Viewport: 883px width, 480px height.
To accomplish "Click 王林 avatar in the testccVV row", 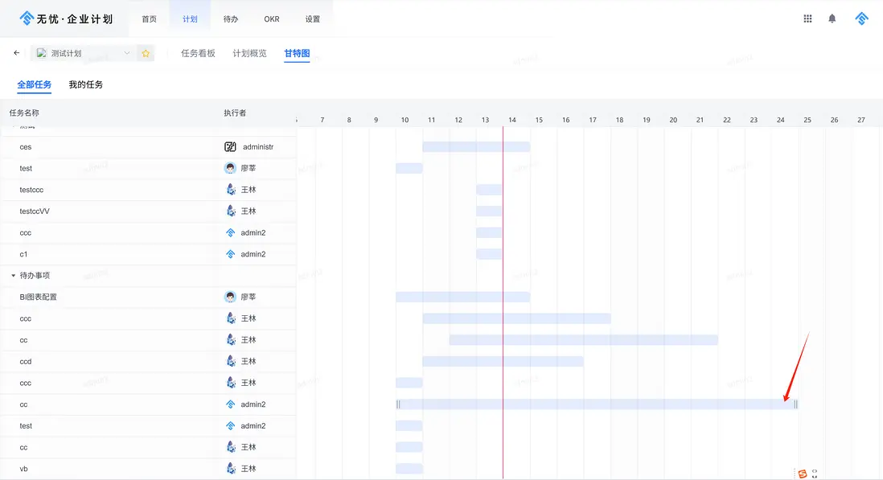I will click(x=230, y=211).
